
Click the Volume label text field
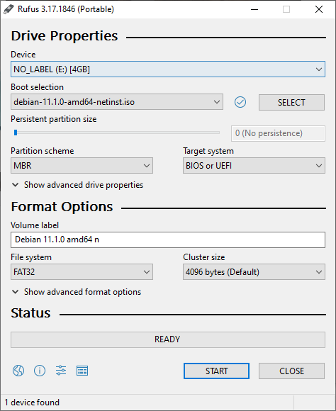click(x=168, y=240)
